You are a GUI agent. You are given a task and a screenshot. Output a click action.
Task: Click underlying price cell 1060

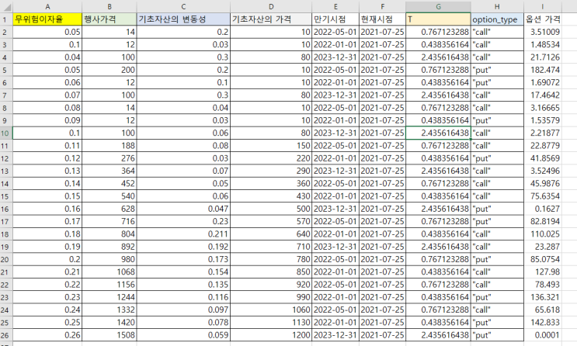point(271,310)
